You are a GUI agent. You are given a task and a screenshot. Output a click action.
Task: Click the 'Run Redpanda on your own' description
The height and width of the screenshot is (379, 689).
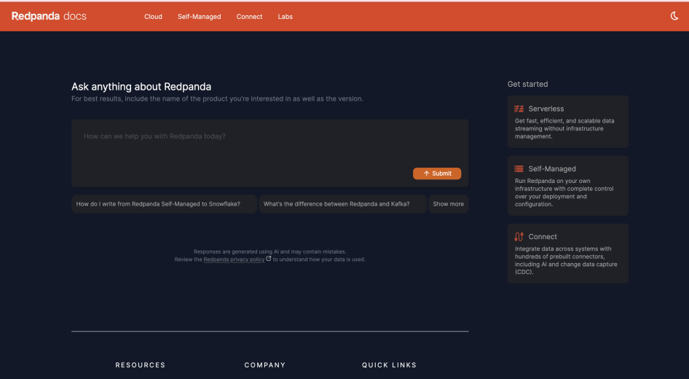click(564, 192)
